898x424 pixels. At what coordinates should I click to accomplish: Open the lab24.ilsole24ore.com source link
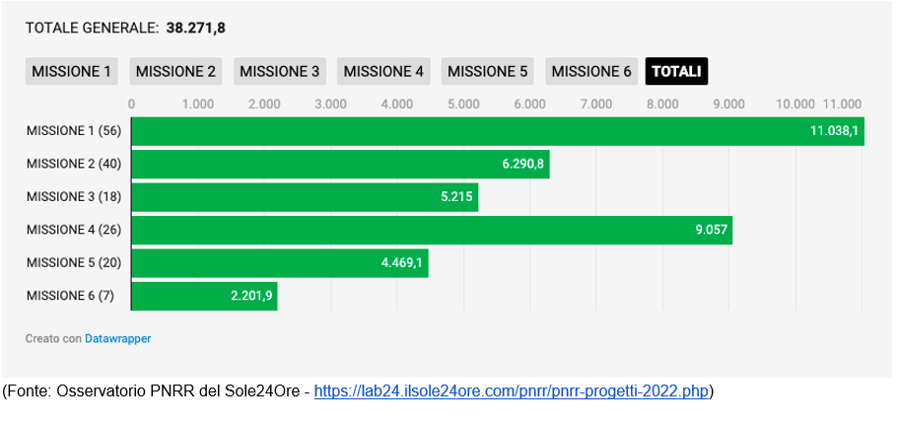click(512, 391)
